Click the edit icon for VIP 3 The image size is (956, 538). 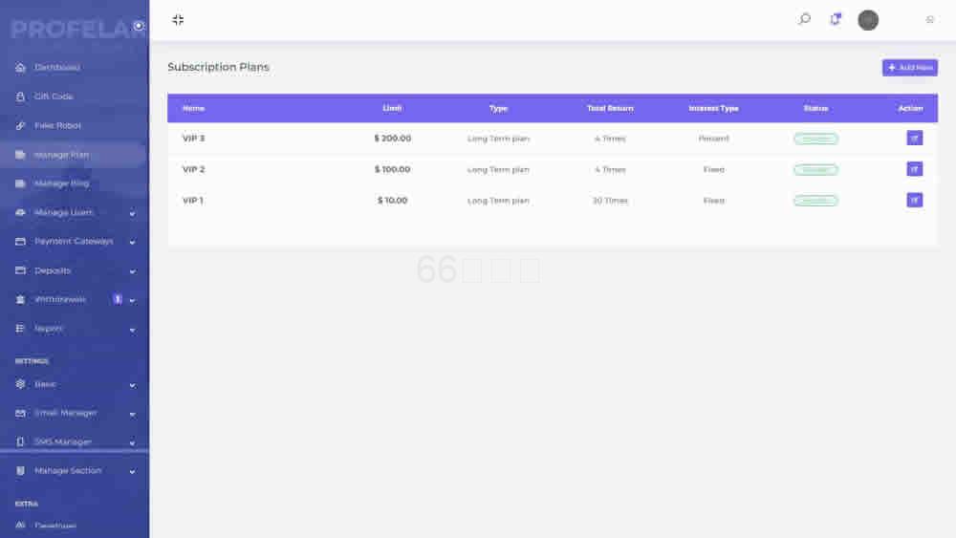click(914, 139)
